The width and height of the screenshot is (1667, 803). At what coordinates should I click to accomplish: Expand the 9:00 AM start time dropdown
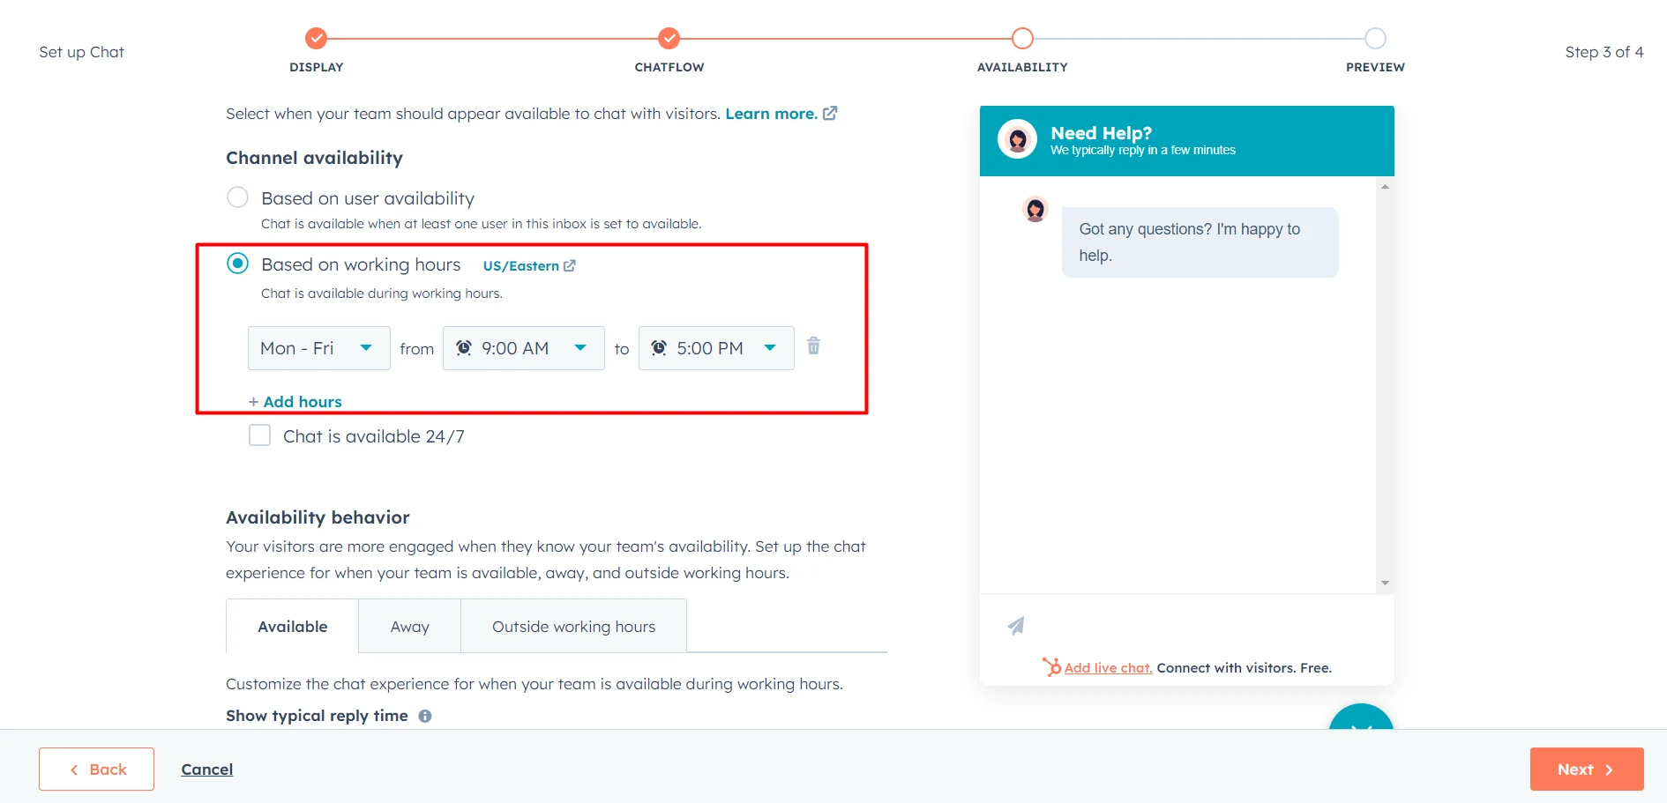coord(523,348)
